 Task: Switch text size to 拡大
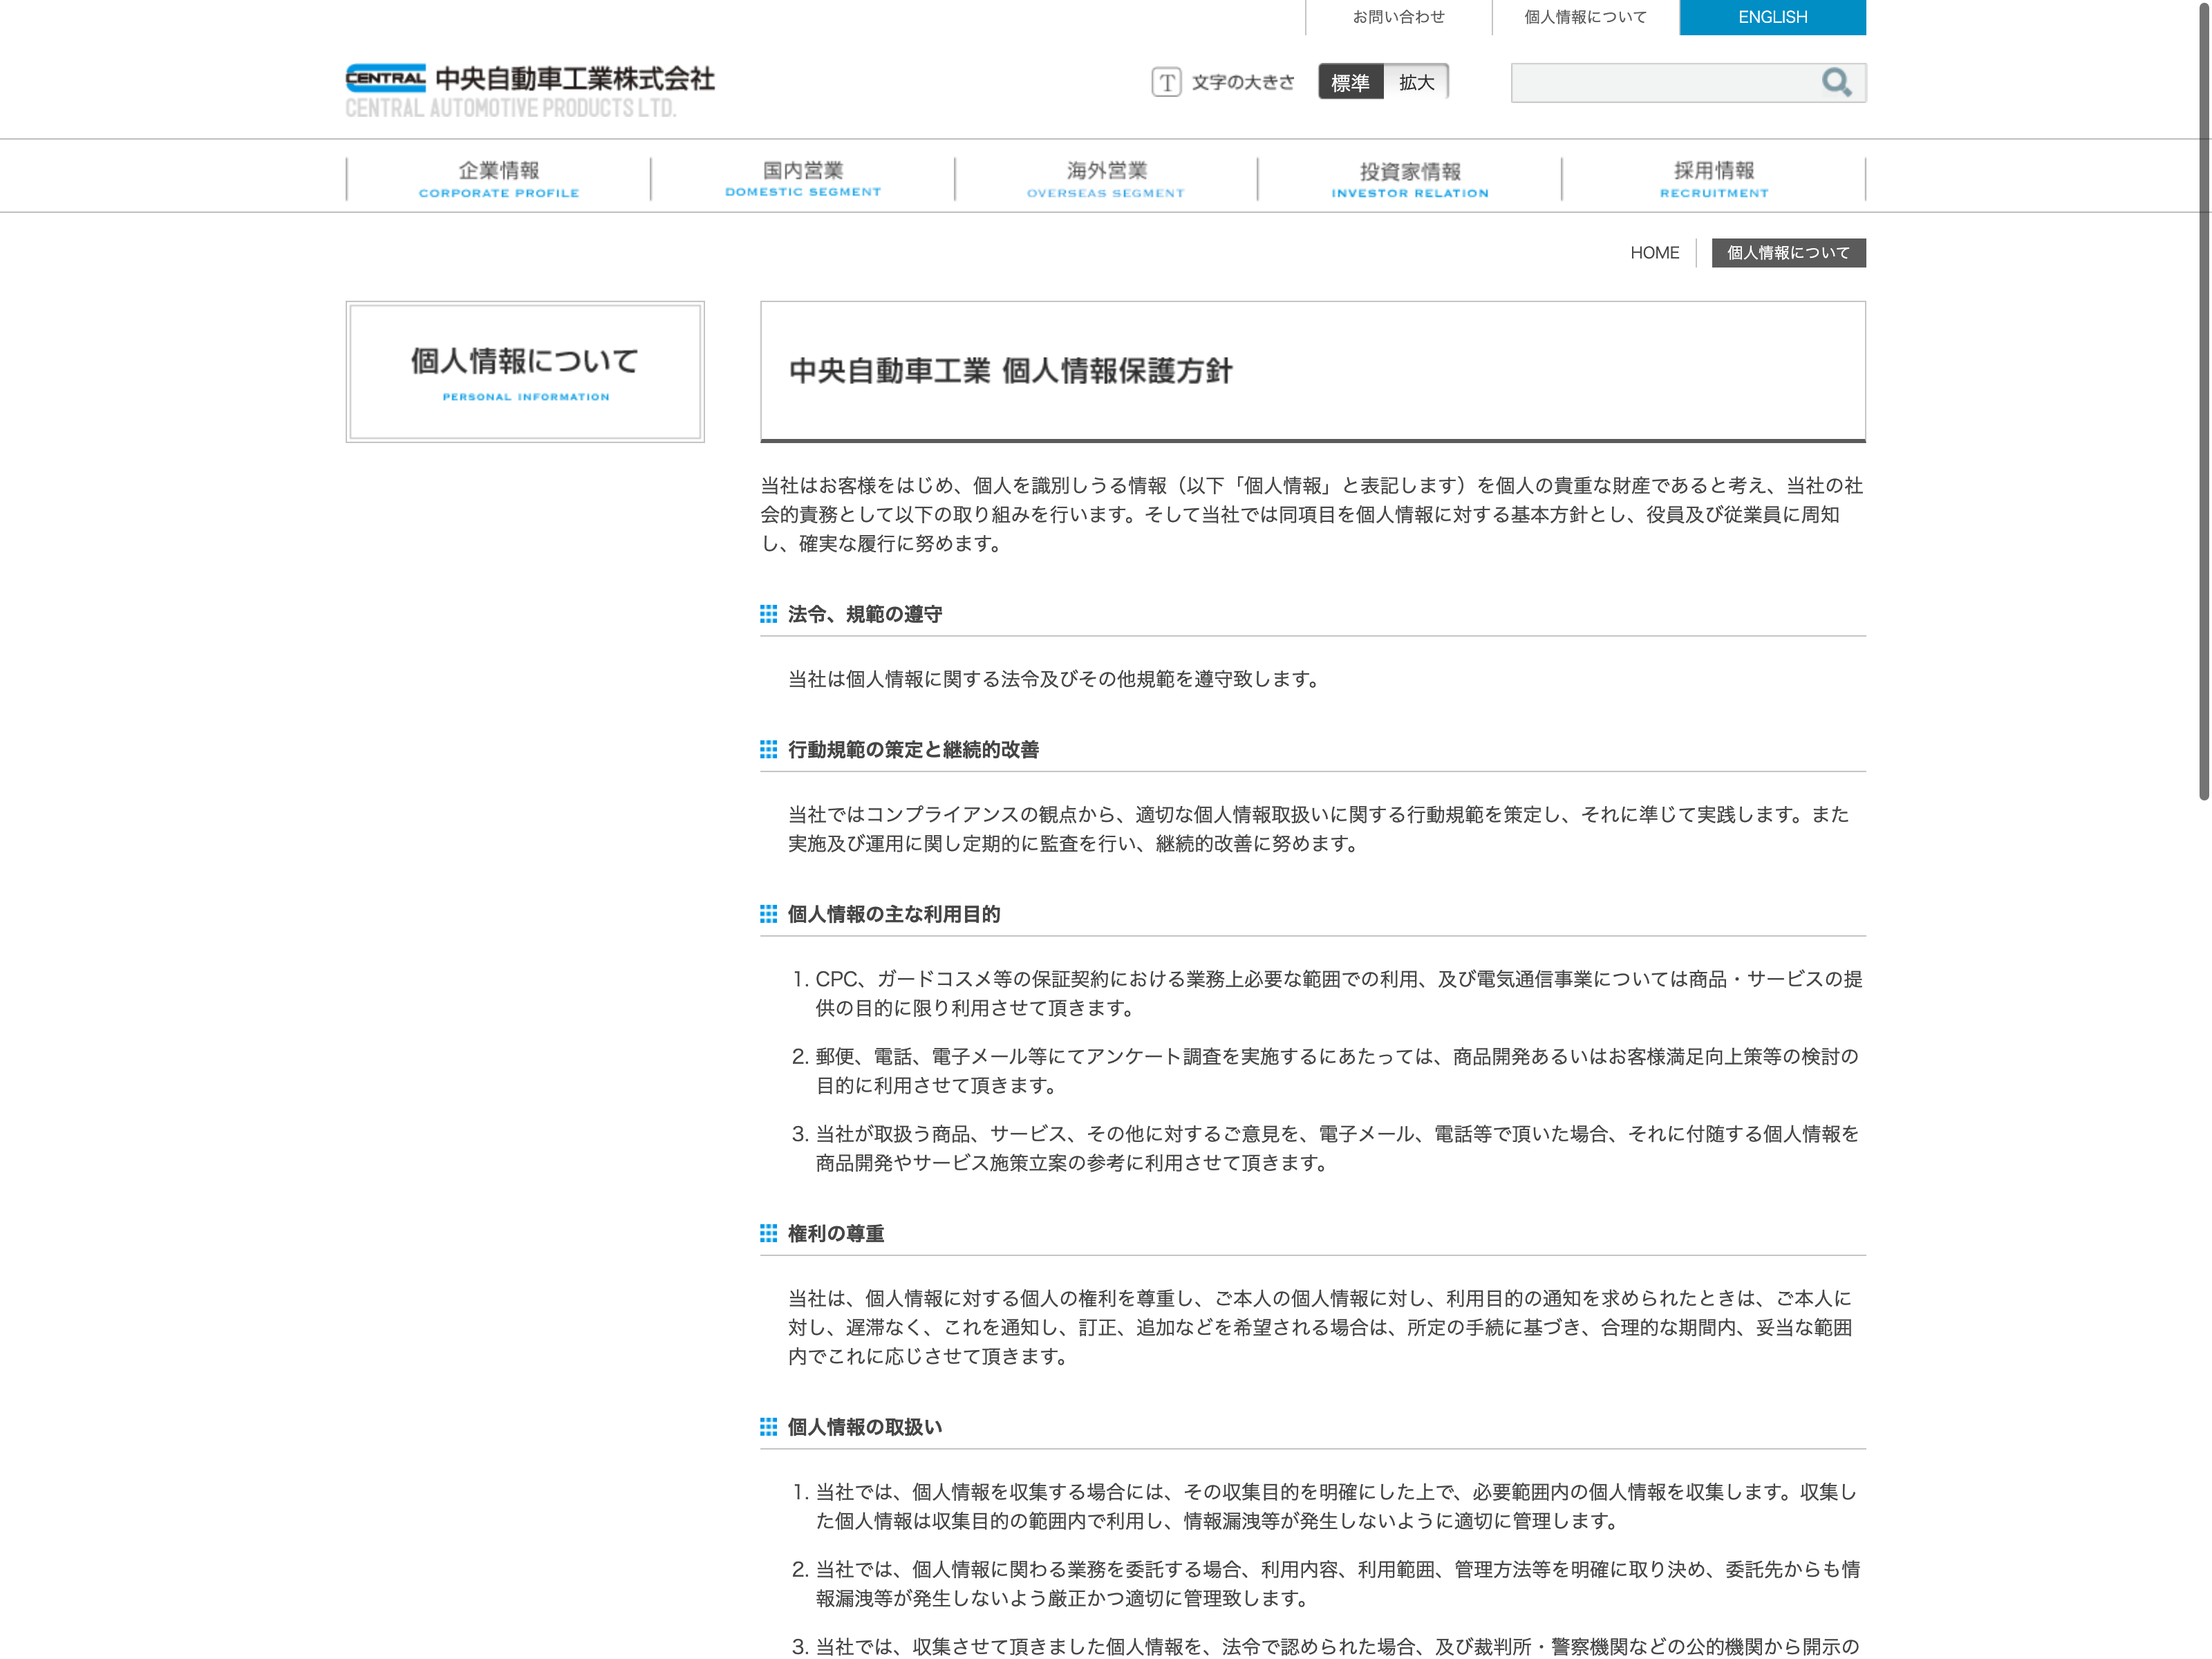coord(1416,82)
